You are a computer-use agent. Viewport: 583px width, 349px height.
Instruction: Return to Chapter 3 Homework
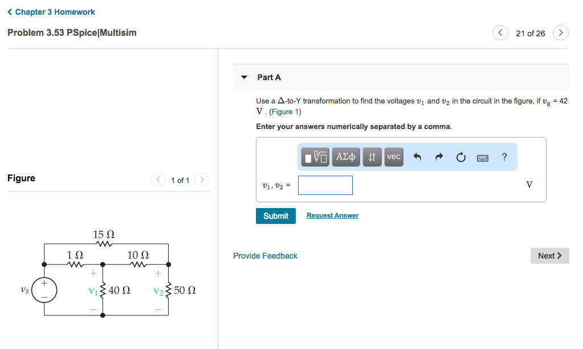coord(51,11)
